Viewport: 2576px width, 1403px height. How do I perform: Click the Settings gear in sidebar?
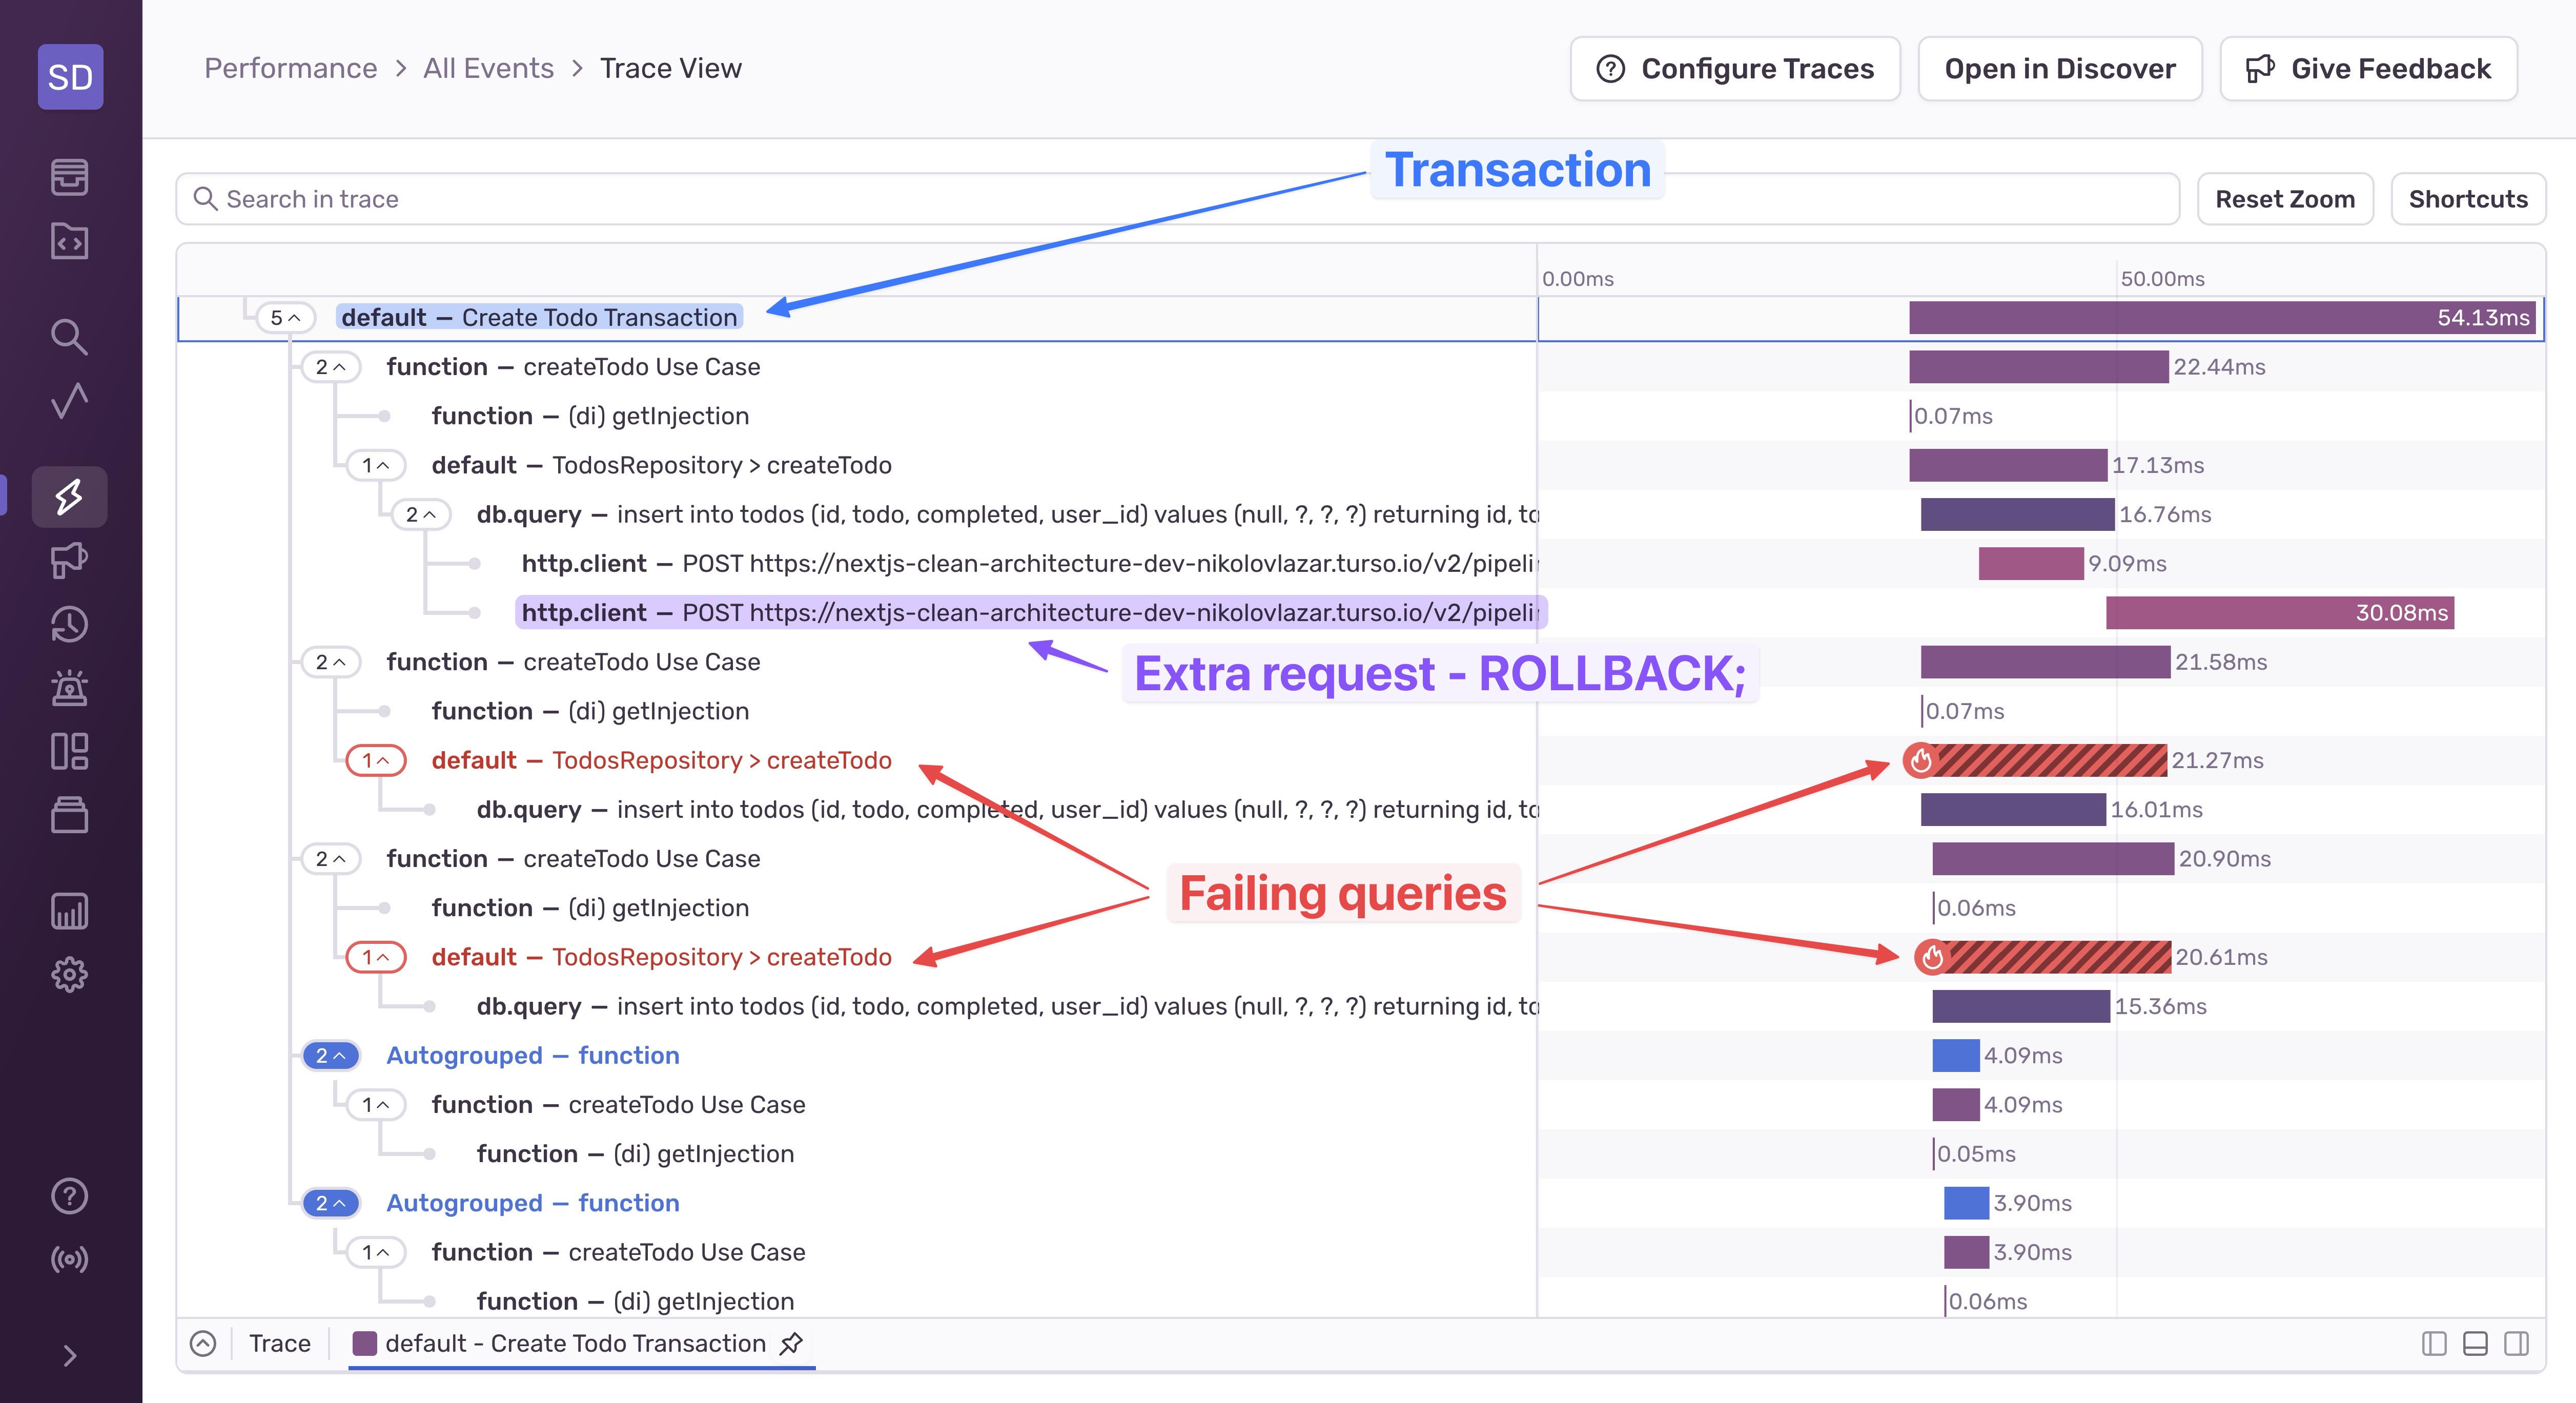(69, 974)
